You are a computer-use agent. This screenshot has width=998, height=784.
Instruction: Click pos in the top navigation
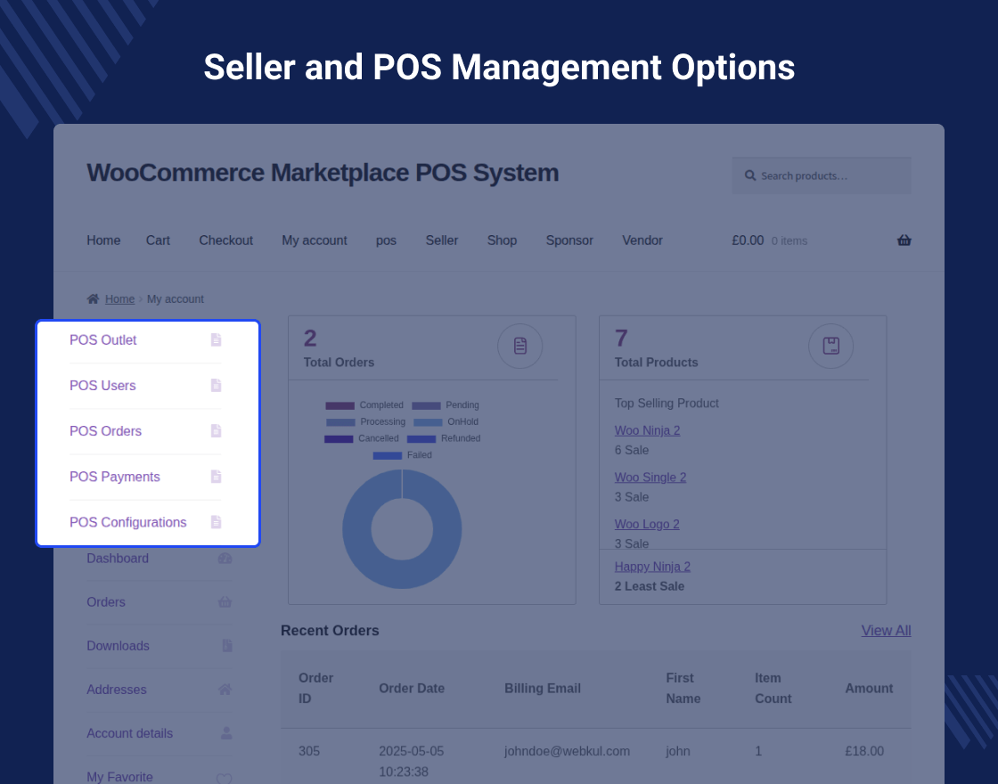(x=386, y=241)
